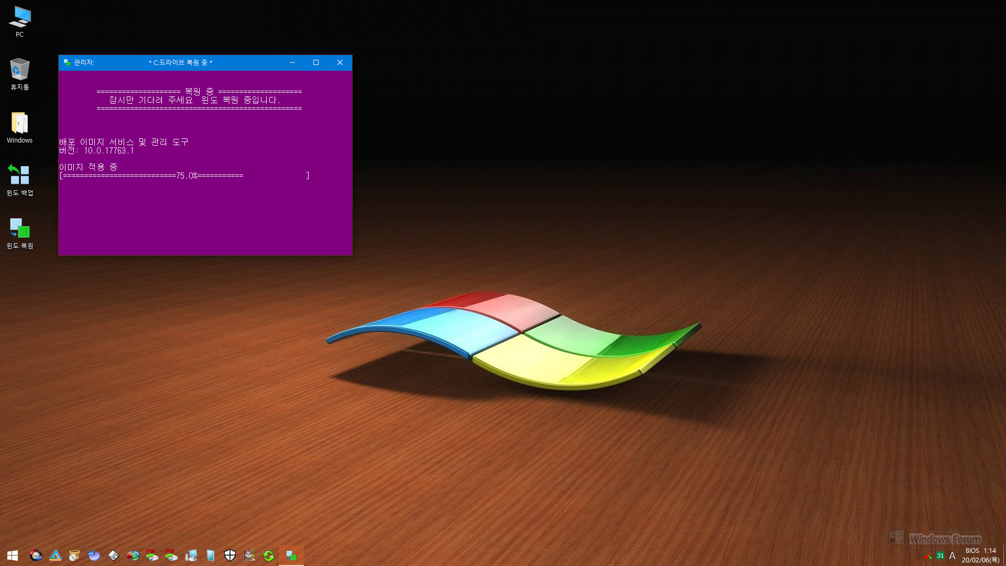The width and height of the screenshot is (1006, 566).
Task: Launch the magnifier tools taskbar icon
Action: 249,556
